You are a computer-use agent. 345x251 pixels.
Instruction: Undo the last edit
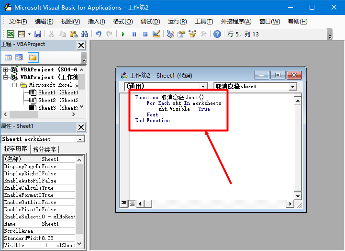[99, 34]
